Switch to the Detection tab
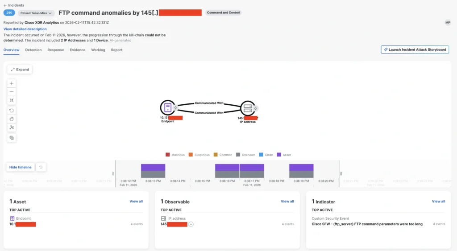The width and height of the screenshot is (457, 251). click(x=33, y=50)
